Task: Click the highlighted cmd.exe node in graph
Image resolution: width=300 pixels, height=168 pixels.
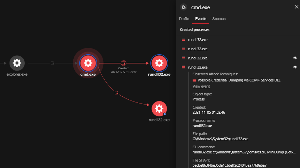Action: [x=88, y=63]
